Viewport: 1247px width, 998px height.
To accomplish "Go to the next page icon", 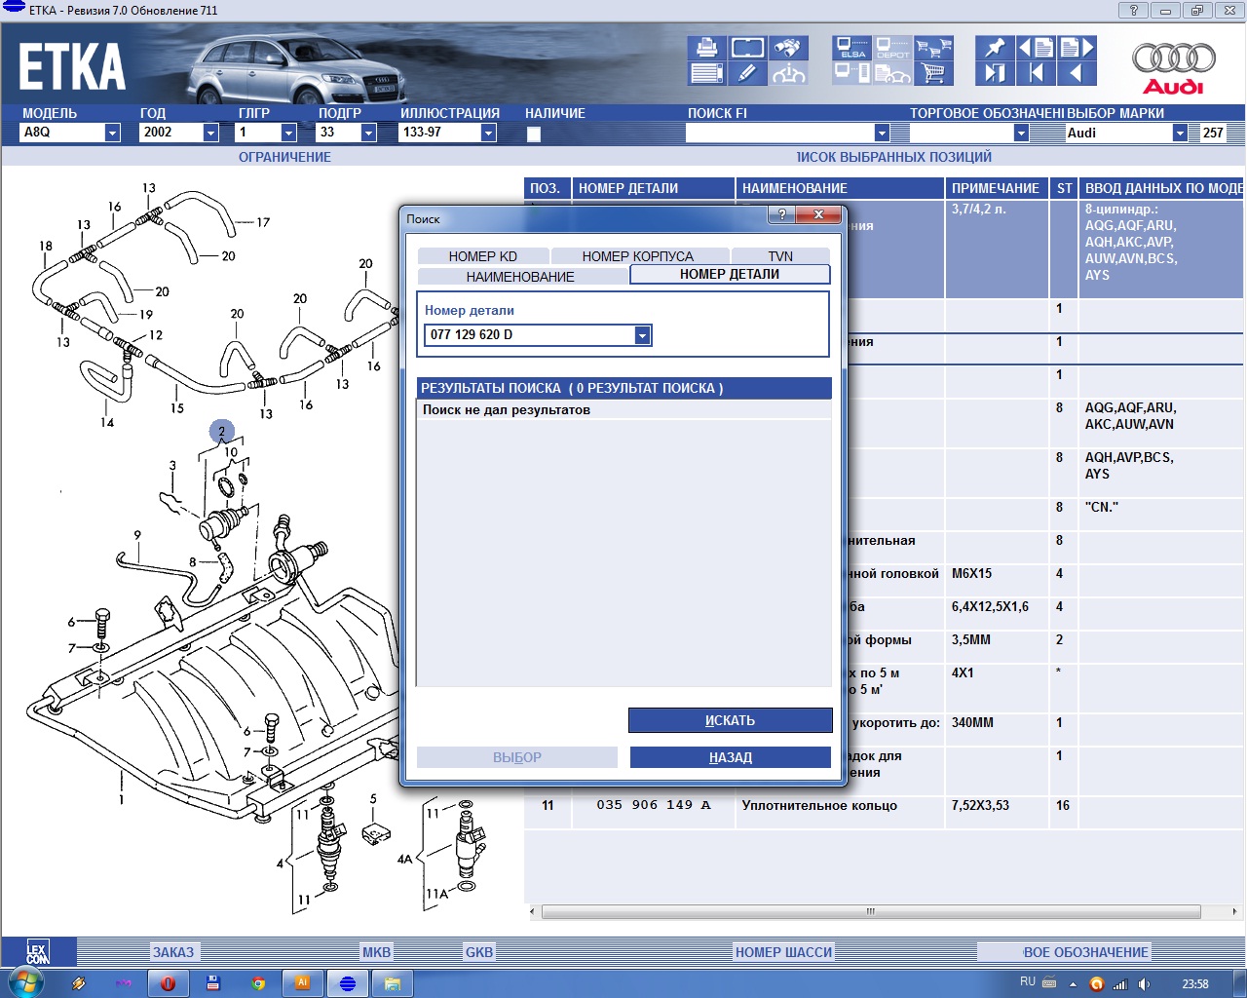I will pyautogui.click(x=1077, y=48).
